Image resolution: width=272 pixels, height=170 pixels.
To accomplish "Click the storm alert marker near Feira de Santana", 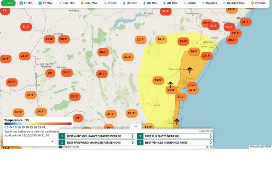I will pos(190,70).
